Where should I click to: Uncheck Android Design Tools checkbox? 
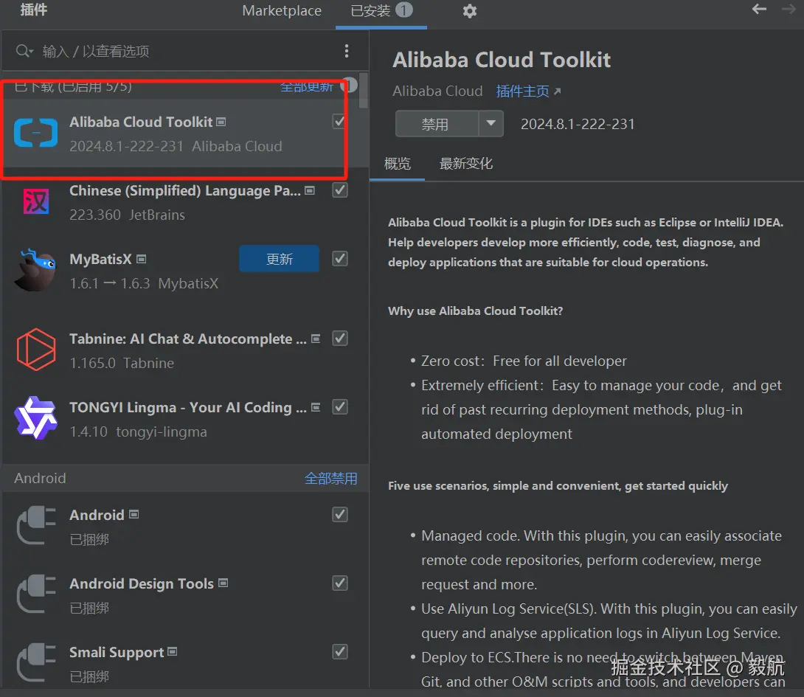(x=340, y=583)
